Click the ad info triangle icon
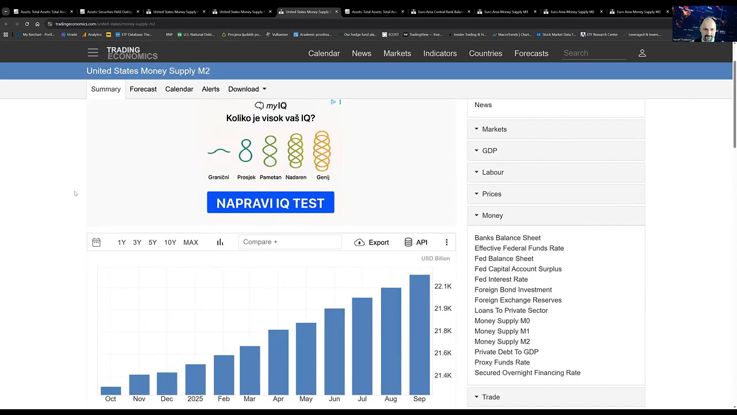The height and width of the screenshot is (415, 737). [x=333, y=102]
